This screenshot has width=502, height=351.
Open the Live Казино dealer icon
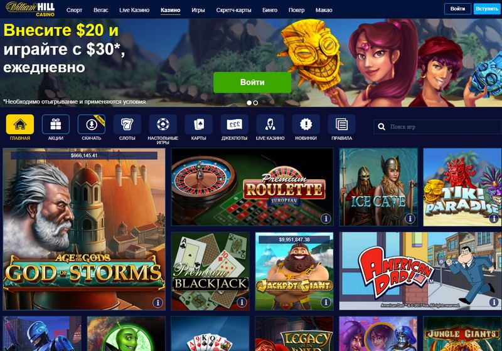(270, 124)
